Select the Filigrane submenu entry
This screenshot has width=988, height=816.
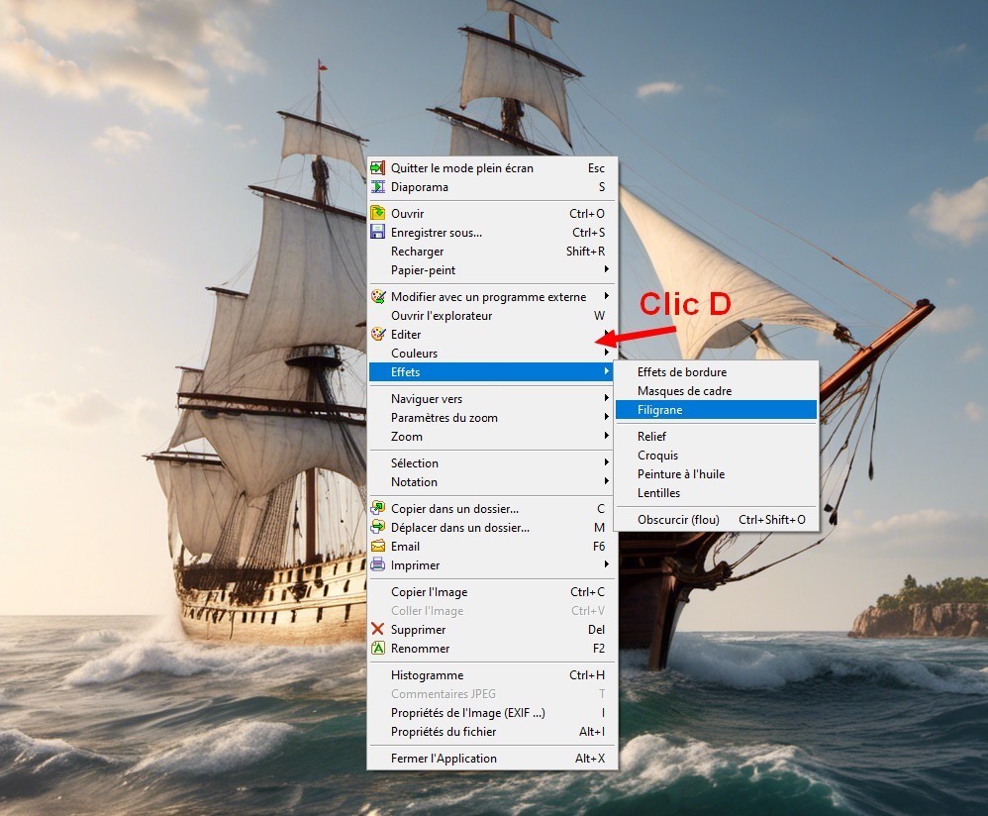click(x=717, y=410)
